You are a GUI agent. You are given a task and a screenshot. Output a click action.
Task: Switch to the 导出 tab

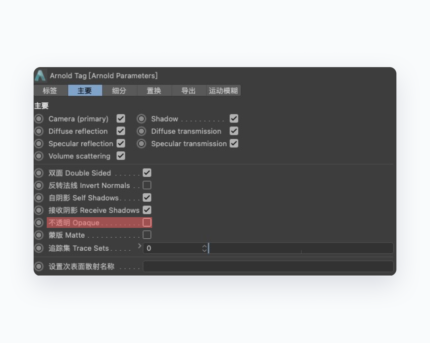188,91
